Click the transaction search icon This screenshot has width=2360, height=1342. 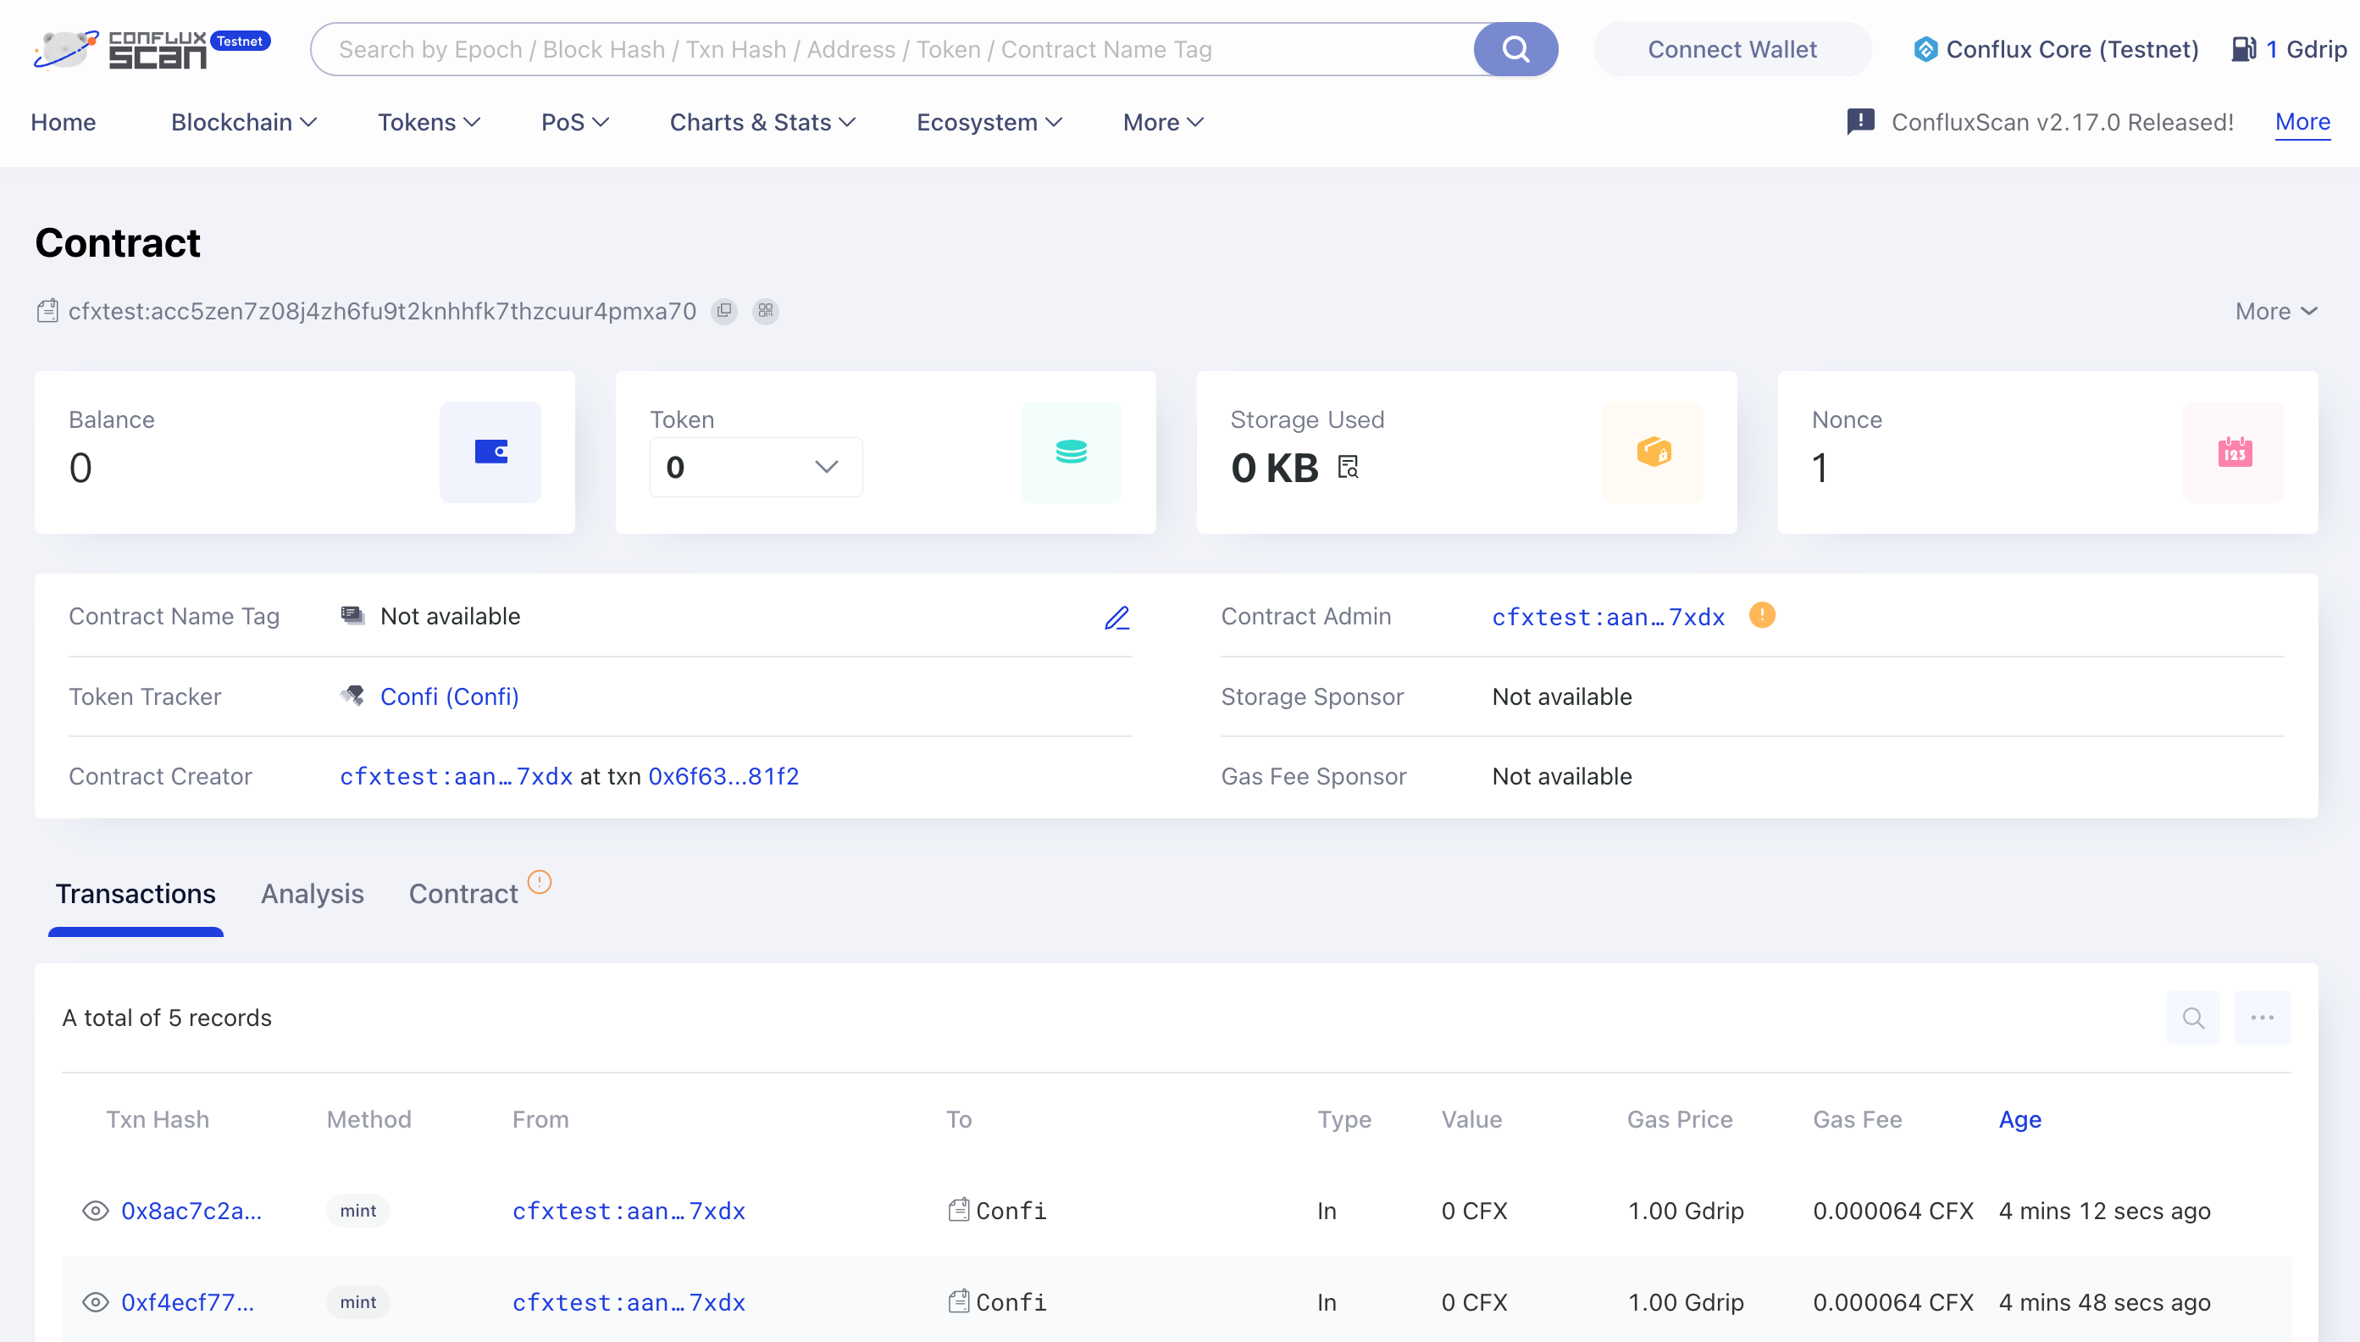pyautogui.click(x=2191, y=1018)
